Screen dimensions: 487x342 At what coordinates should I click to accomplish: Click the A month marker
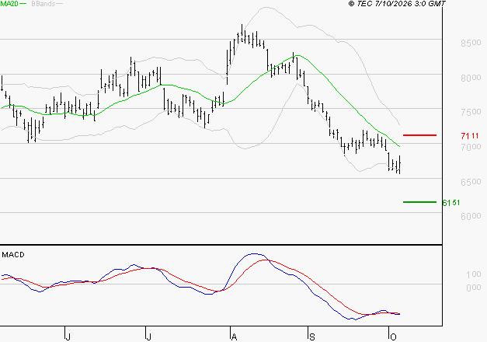pos(235,337)
